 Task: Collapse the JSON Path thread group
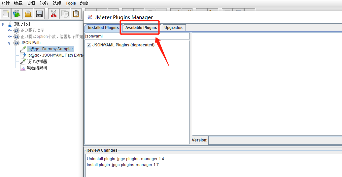tap(9, 43)
